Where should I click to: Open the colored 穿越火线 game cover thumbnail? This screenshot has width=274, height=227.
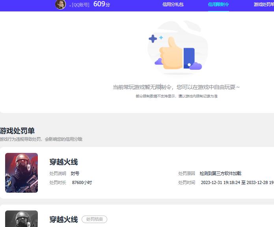(x=22, y=173)
